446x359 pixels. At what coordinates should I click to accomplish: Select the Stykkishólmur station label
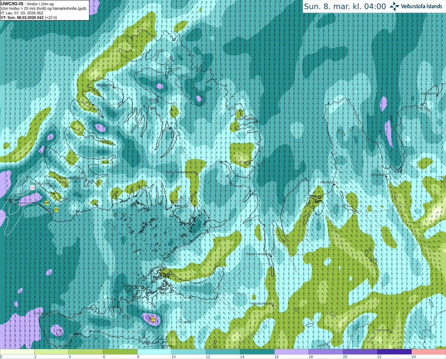coord(133,285)
